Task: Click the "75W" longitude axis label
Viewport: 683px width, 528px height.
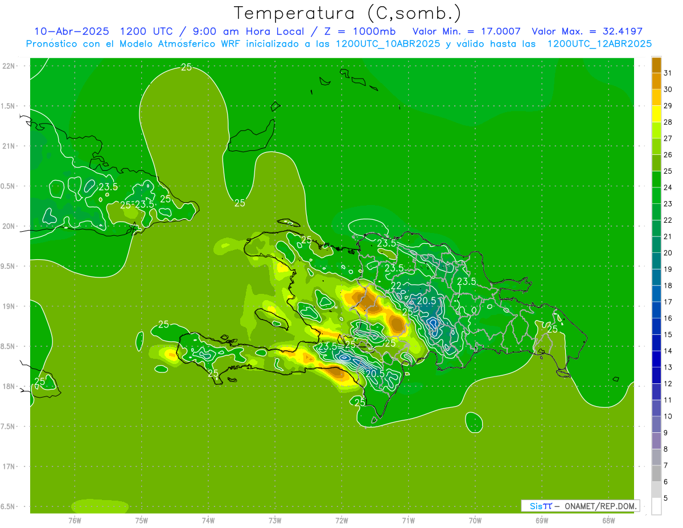Action: point(142,520)
